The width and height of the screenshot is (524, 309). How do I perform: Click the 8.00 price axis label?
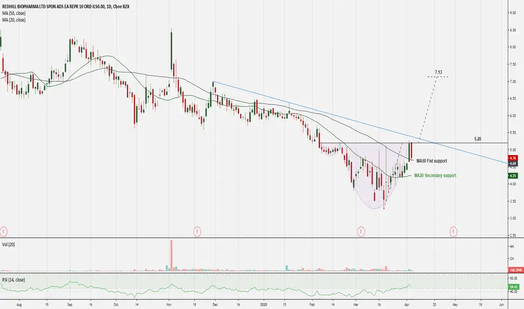pos(512,47)
